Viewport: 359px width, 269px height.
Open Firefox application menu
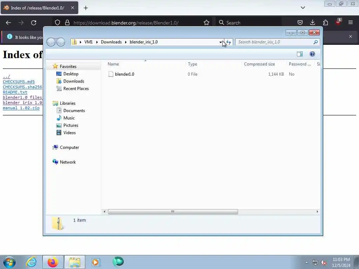click(351, 22)
